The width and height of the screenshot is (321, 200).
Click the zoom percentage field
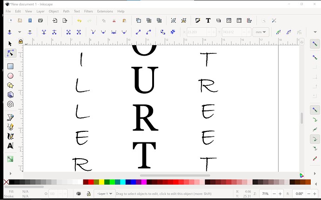point(266,194)
